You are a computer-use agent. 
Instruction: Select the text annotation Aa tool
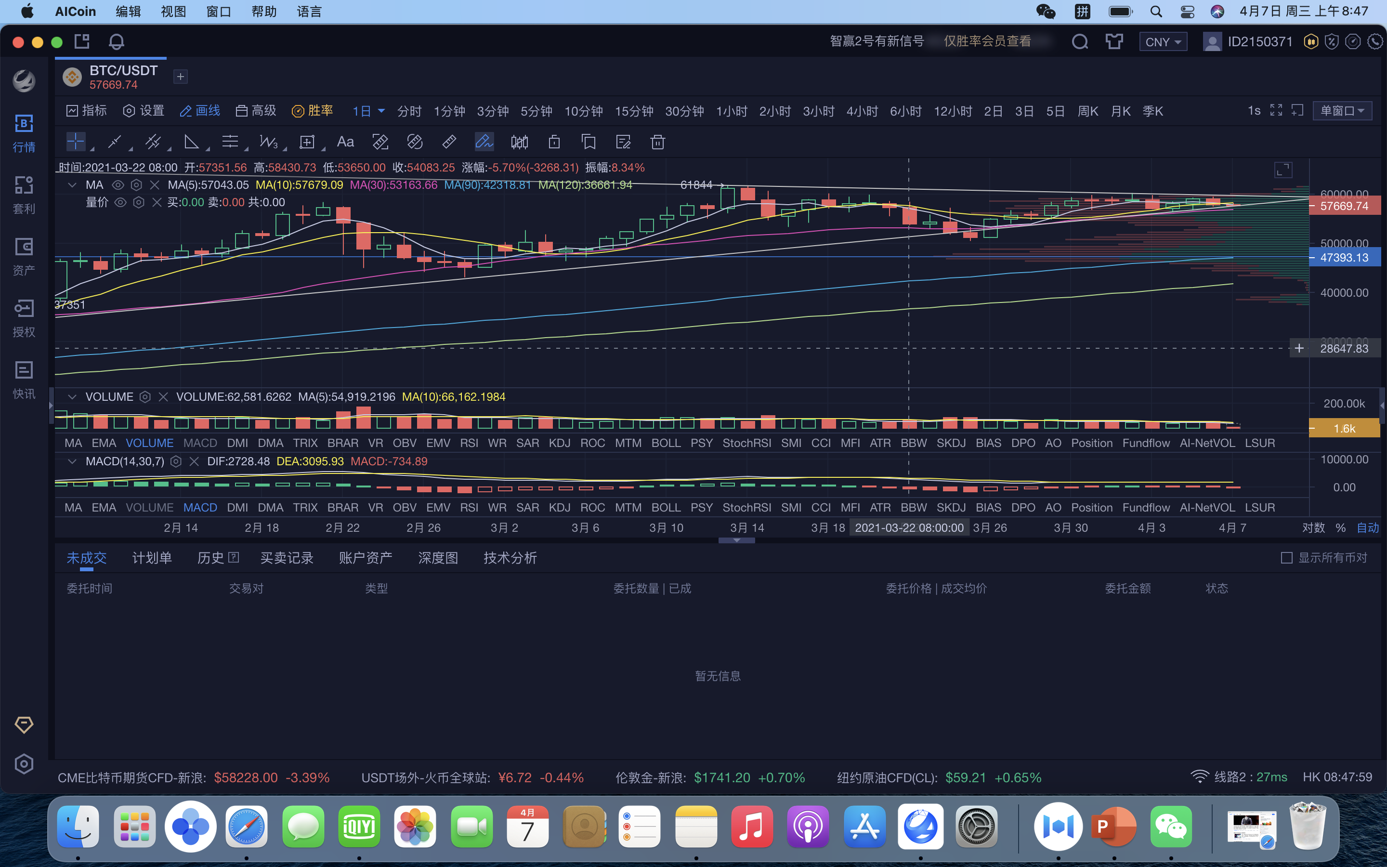(x=345, y=142)
